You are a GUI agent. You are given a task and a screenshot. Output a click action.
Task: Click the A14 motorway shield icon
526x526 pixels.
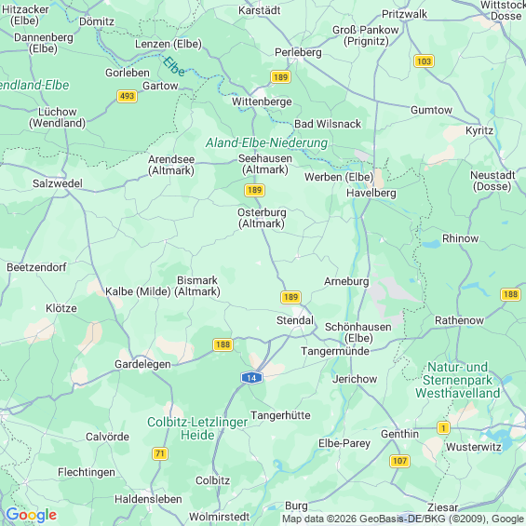(x=251, y=378)
